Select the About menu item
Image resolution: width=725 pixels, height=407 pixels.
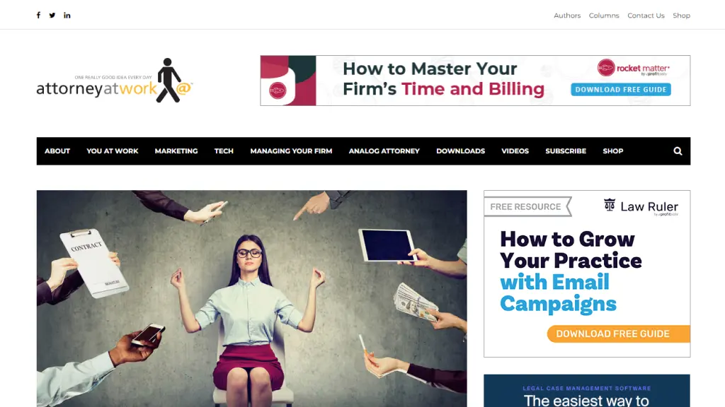[x=57, y=151]
